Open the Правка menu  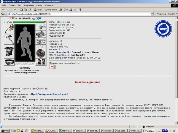click(x=12, y=5)
